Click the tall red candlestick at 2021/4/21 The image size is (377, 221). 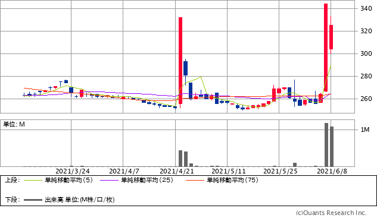180,61
